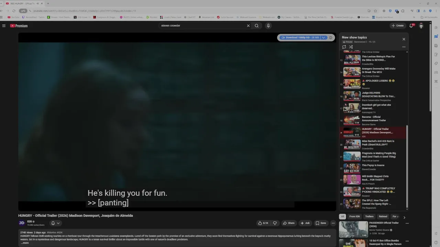The width and height of the screenshot is (440, 247).
Task: Click the #Movies hashtag
Action: click(x=51, y=233)
